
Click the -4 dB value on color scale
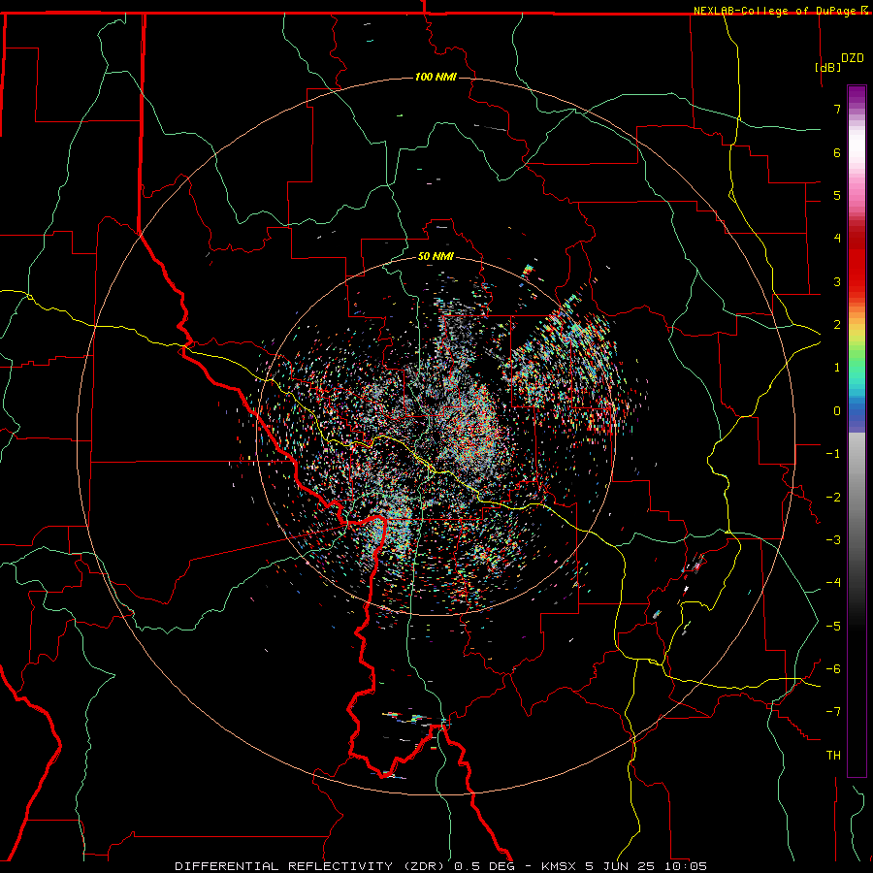(833, 583)
